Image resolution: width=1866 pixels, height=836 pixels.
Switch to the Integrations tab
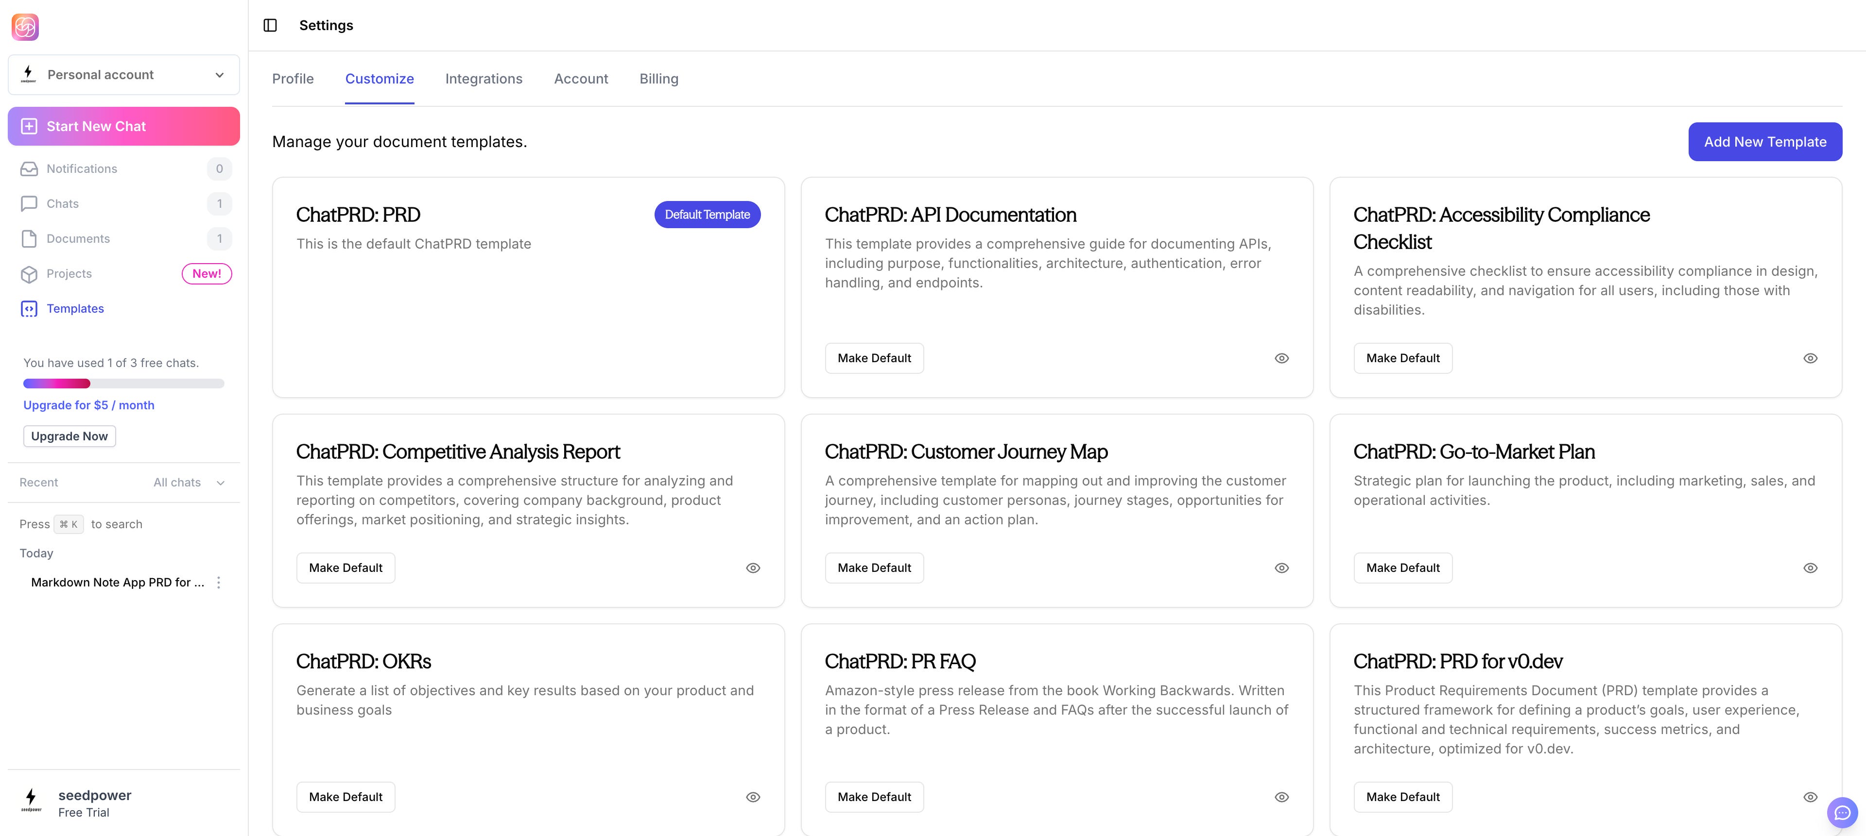483,79
